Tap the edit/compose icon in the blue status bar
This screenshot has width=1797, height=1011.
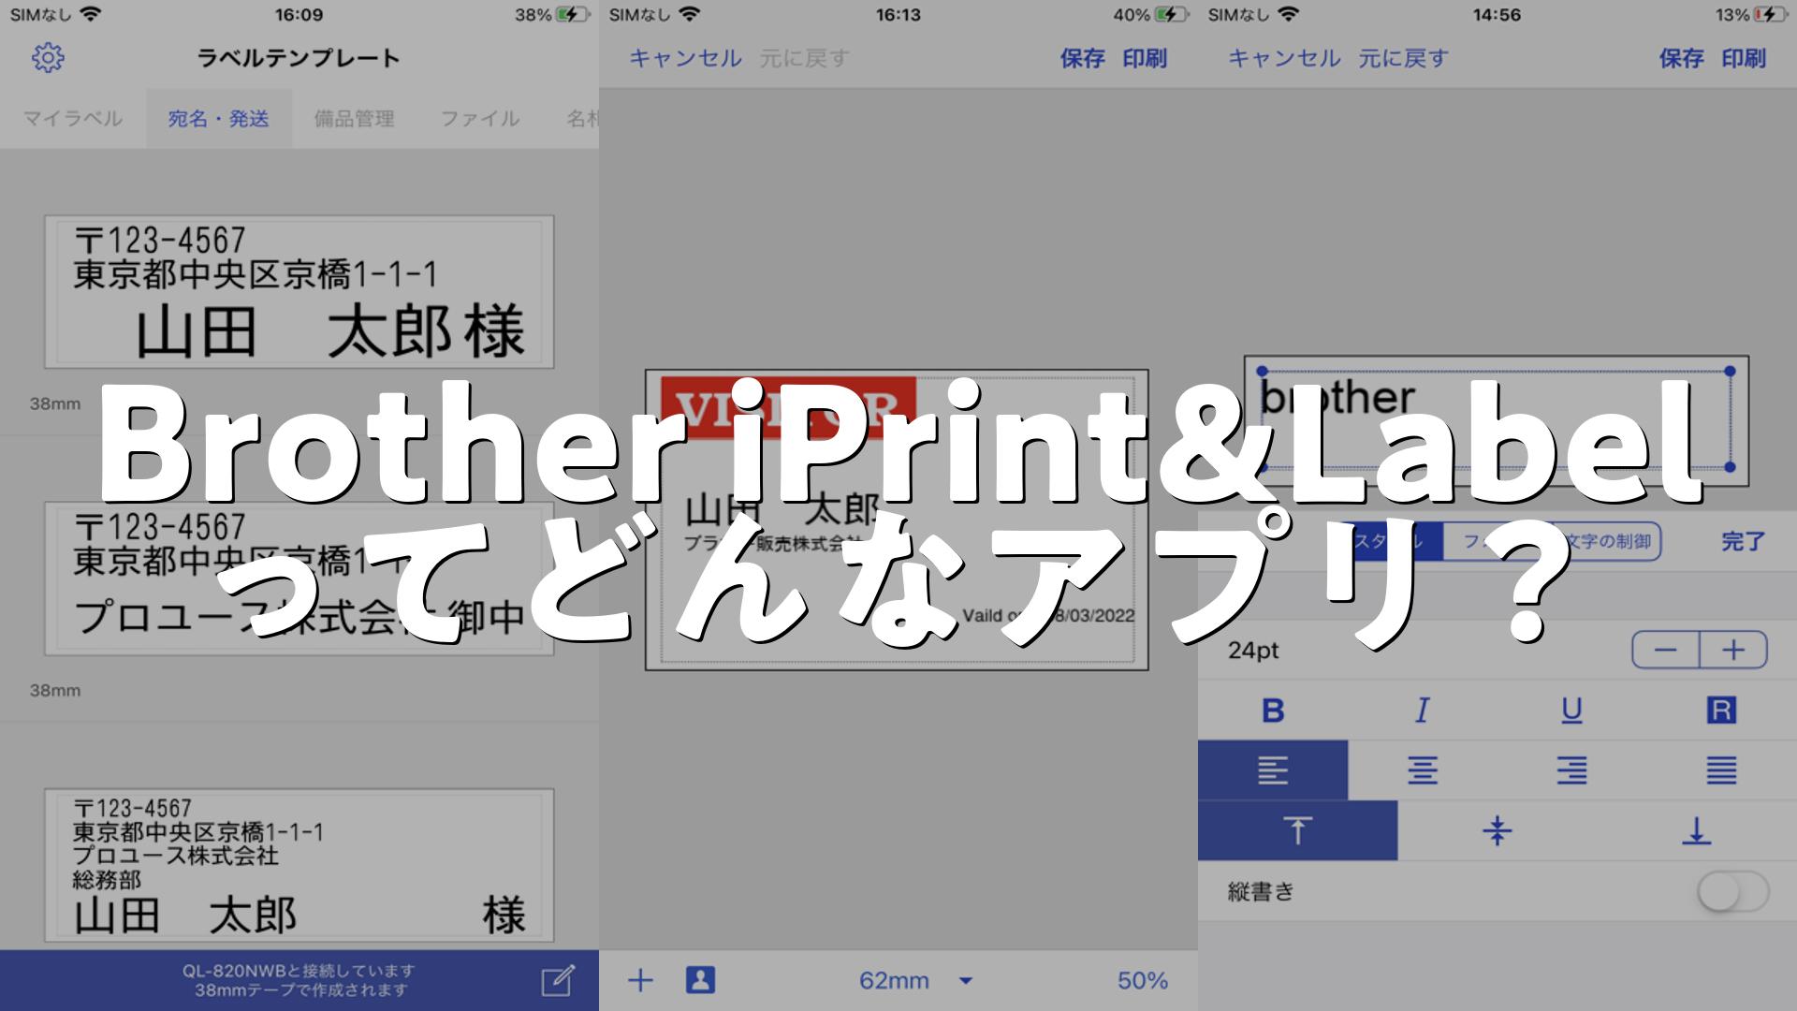pos(558,980)
